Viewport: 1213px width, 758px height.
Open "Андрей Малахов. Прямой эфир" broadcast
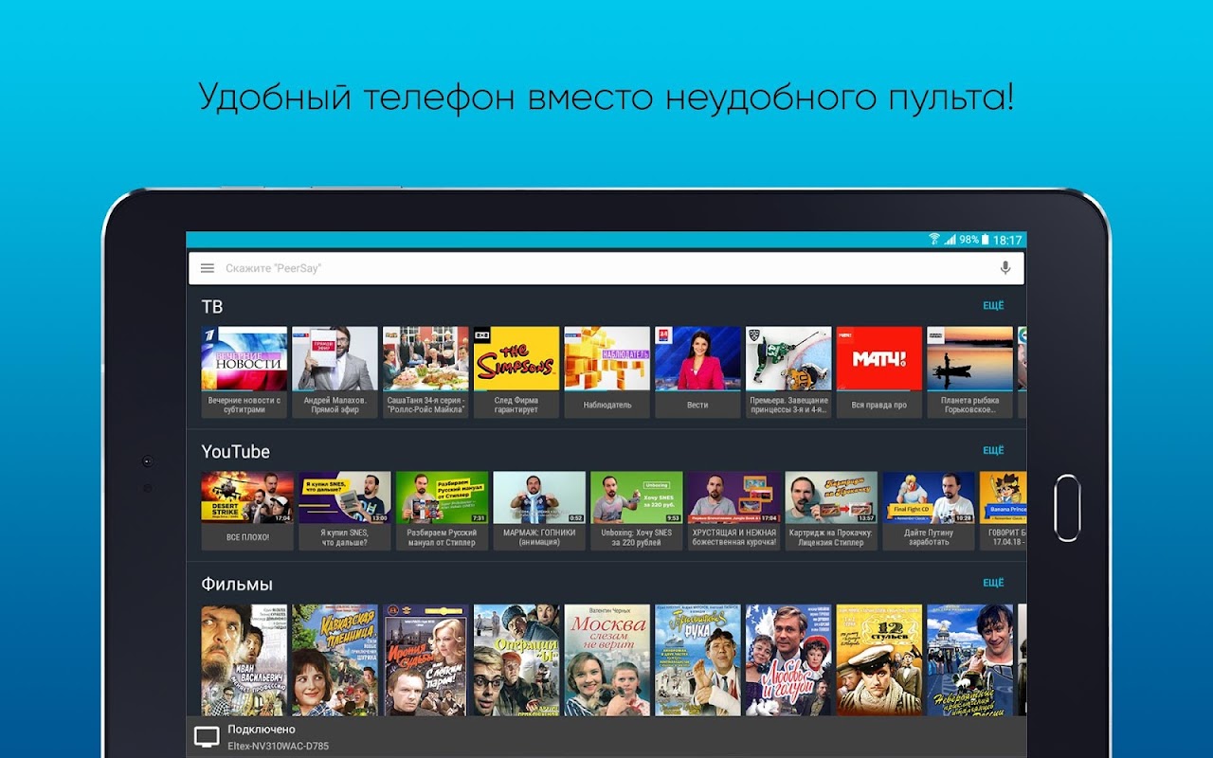tap(335, 372)
